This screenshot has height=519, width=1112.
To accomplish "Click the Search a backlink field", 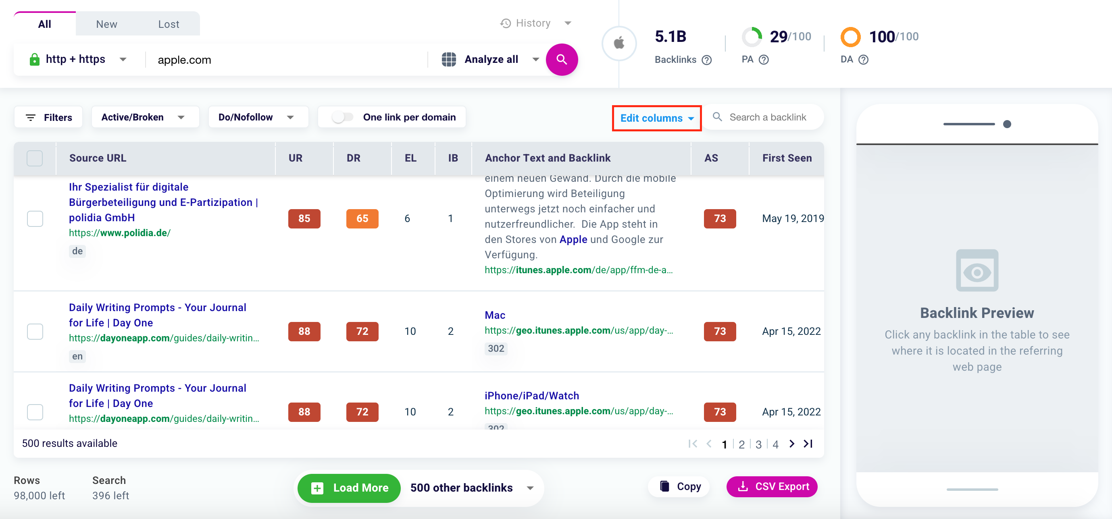I will click(767, 117).
